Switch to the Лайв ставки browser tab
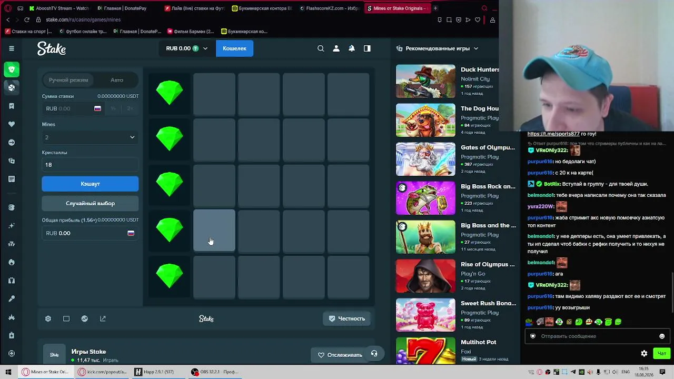The height and width of the screenshot is (379, 674). click(x=194, y=8)
